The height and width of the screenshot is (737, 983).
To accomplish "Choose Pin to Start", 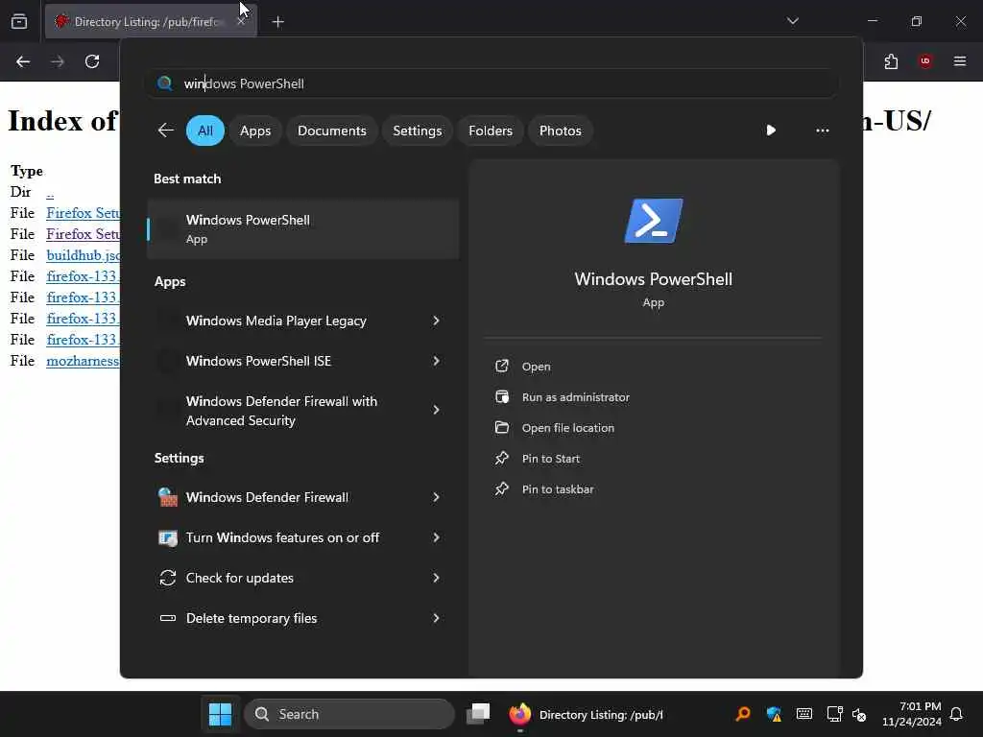I will click(x=550, y=459).
